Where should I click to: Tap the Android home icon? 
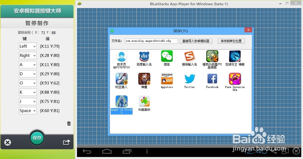coord(107,151)
